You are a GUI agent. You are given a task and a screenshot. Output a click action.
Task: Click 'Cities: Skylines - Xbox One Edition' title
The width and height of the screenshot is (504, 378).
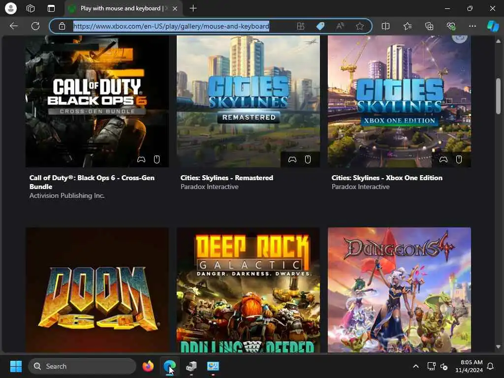pyautogui.click(x=387, y=178)
